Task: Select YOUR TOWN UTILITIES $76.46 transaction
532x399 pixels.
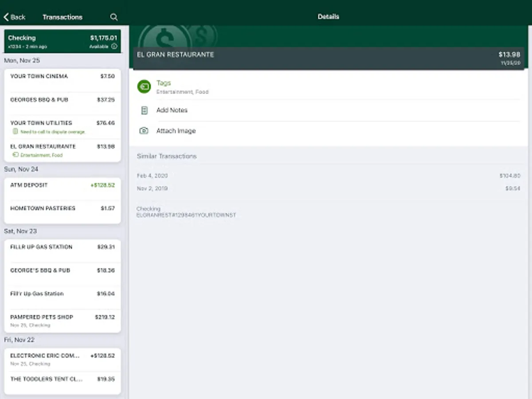Action: click(63, 127)
